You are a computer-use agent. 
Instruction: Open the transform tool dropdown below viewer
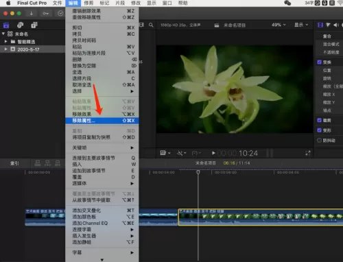click(165, 153)
